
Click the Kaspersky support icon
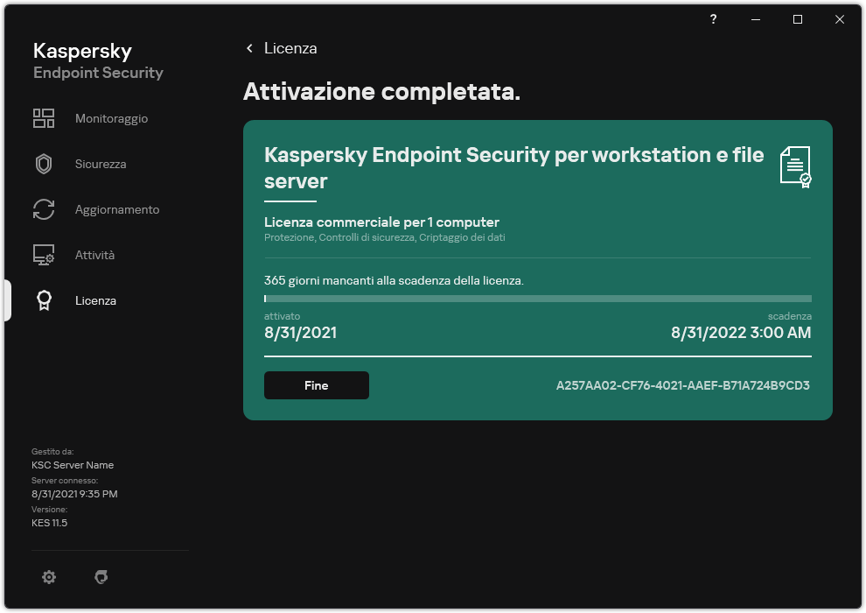pyautogui.click(x=101, y=577)
